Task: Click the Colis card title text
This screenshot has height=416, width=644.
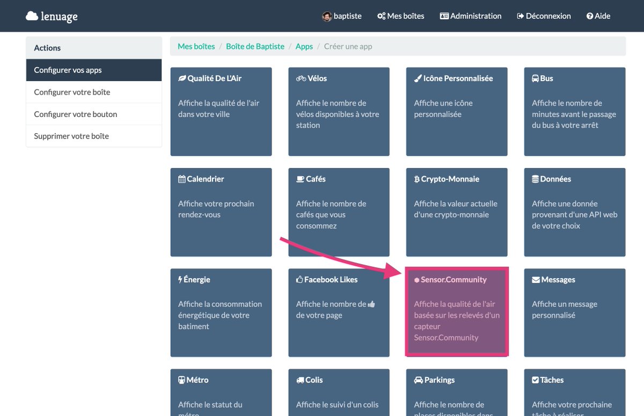Action: [314, 379]
